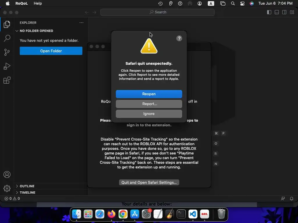Open Source Control view icon

click(7, 52)
